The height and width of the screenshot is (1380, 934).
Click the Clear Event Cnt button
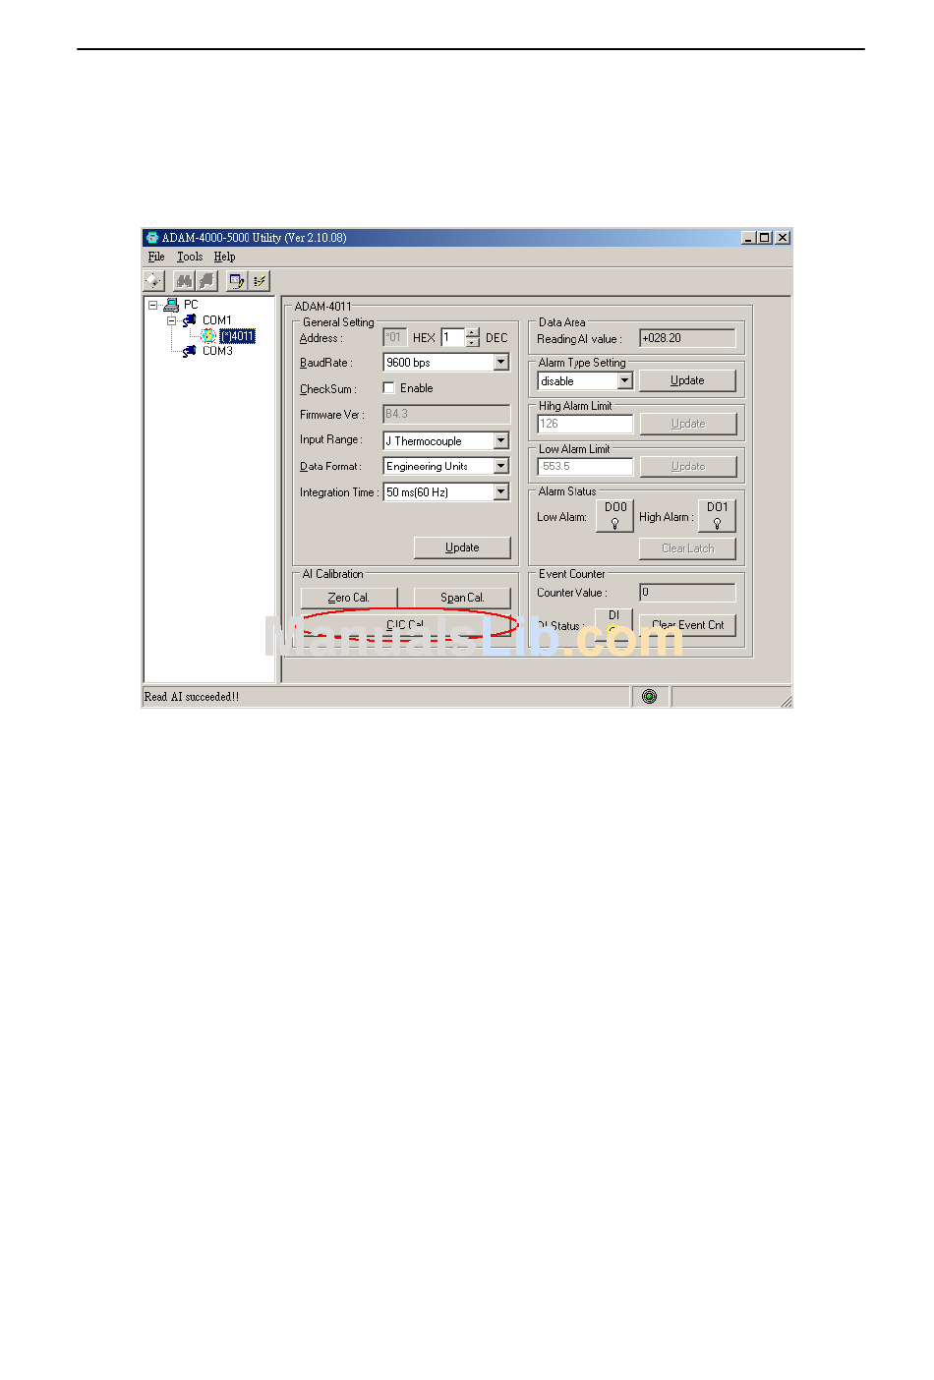pos(687,625)
